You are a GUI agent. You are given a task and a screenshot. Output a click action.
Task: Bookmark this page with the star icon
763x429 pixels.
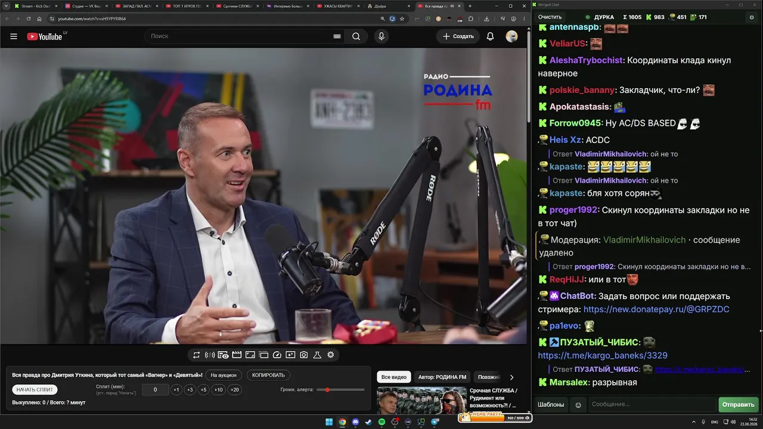pos(402,18)
